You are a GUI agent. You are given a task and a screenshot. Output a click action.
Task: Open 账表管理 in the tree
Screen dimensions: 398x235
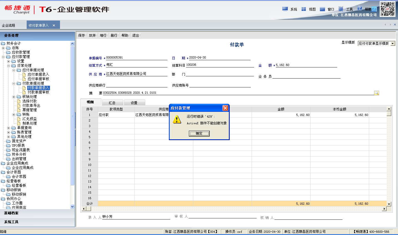coord(24,132)
